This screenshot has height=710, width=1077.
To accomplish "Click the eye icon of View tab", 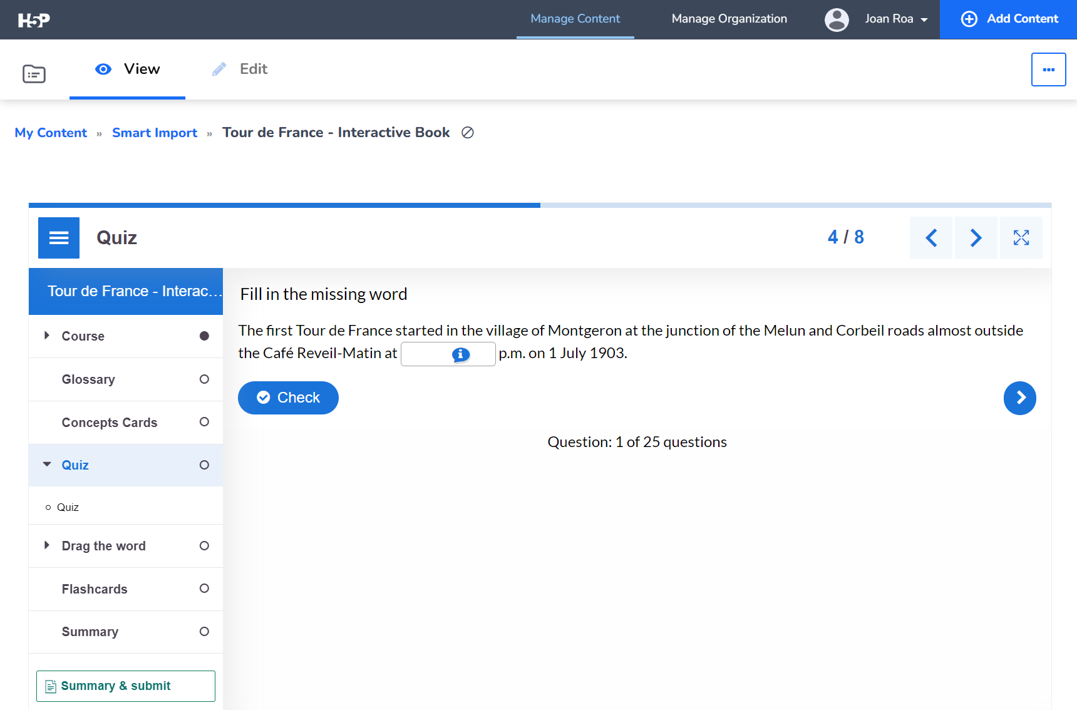I will pyautogui.click(x=103, y=69).
